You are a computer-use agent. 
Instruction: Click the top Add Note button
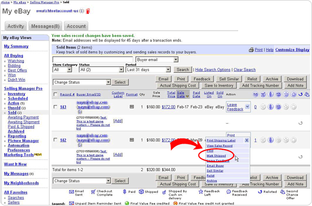[x=295, y=86]
